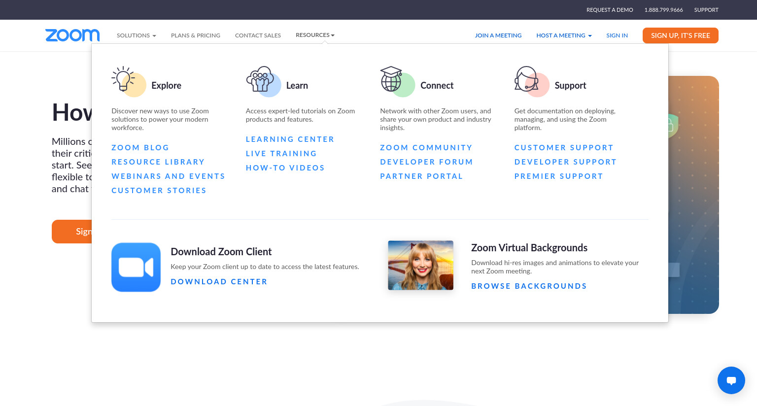
Task: Open the Learning Center link
Action: point(290,139)
